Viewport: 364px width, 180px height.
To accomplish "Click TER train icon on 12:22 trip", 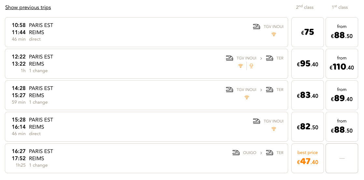I will (270, 58).
